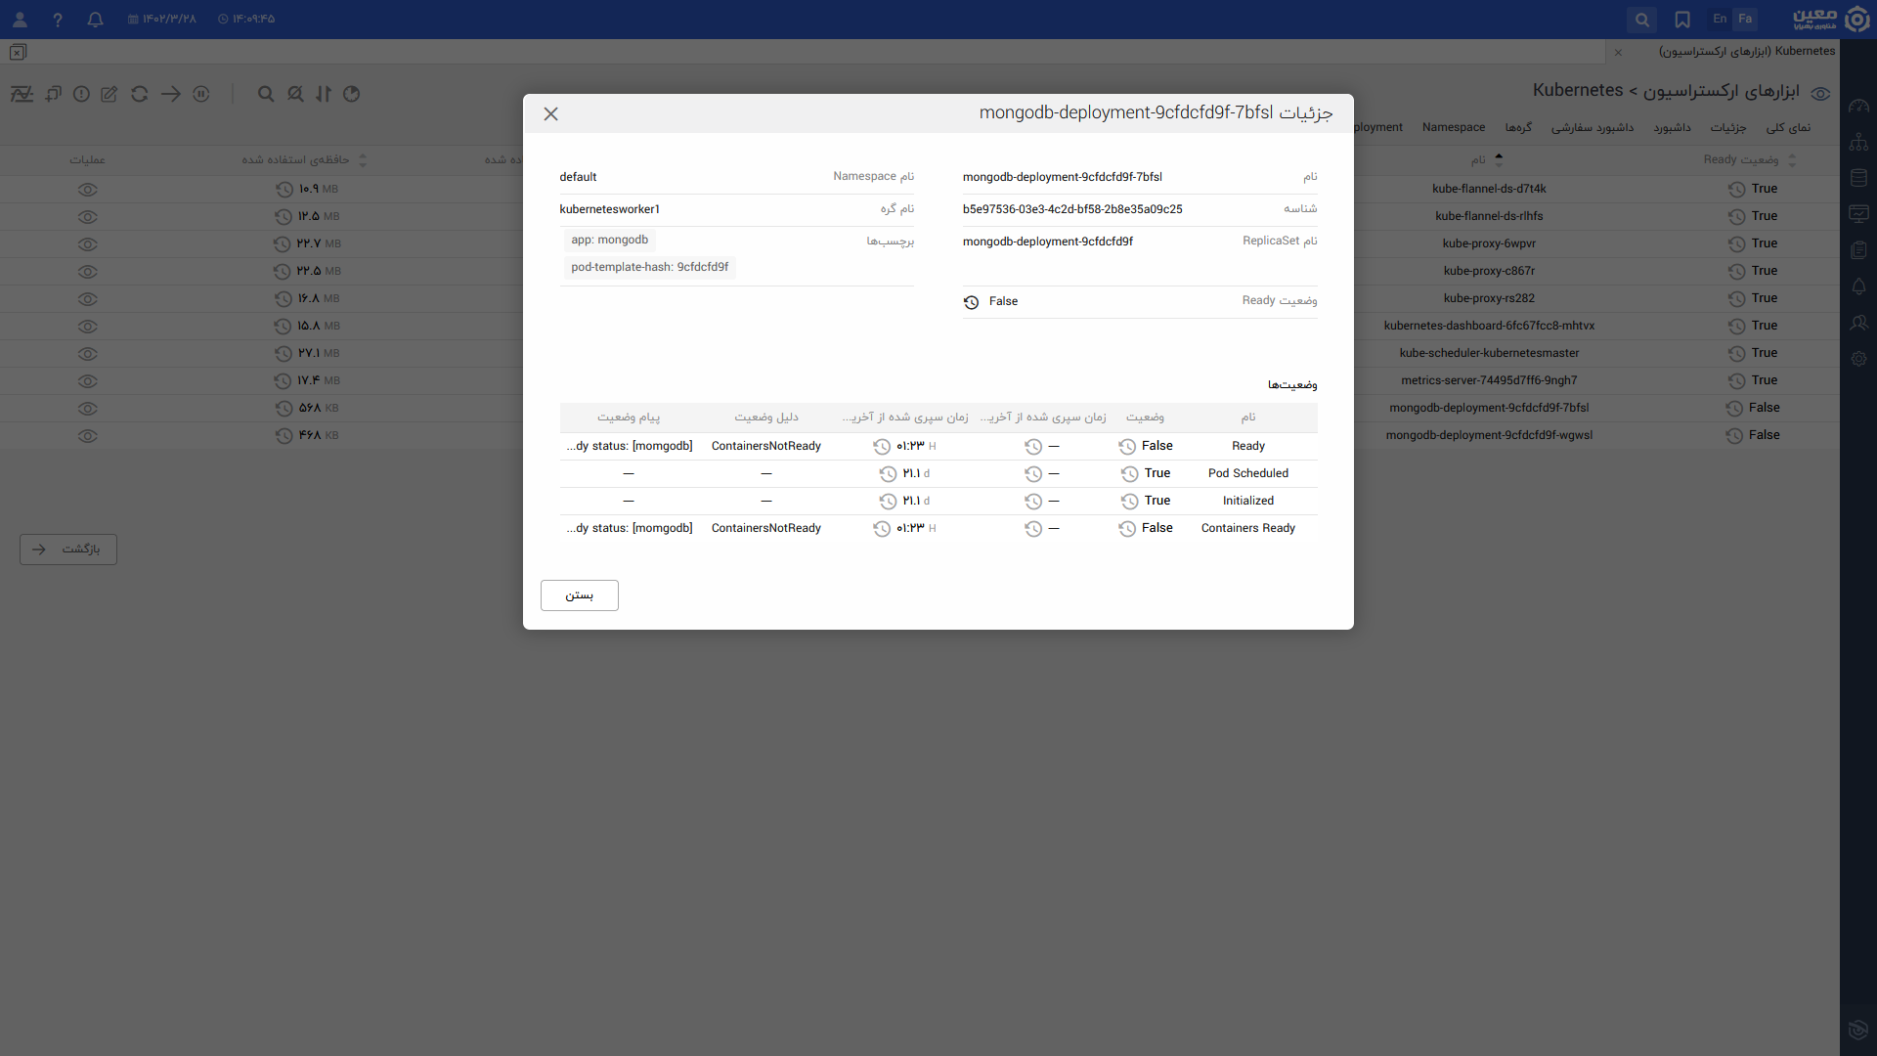Screen dimensions: 1877x1056
Task: Open the database sidebar icon
Action: point(1858,178)
